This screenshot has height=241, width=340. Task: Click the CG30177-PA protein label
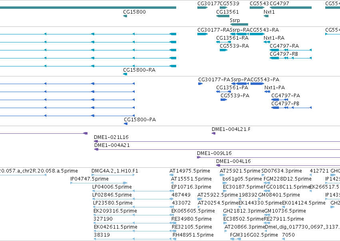coord(214,80)
